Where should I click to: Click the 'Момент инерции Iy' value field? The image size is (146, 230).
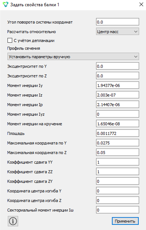(x=118, y=85)
